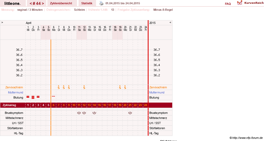
Task: Click cervical mucus symbol on April 8
Action: [64, 87]
